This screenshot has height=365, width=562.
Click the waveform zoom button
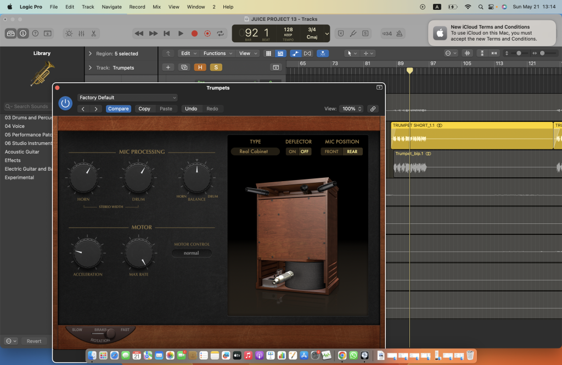[468, 53]
